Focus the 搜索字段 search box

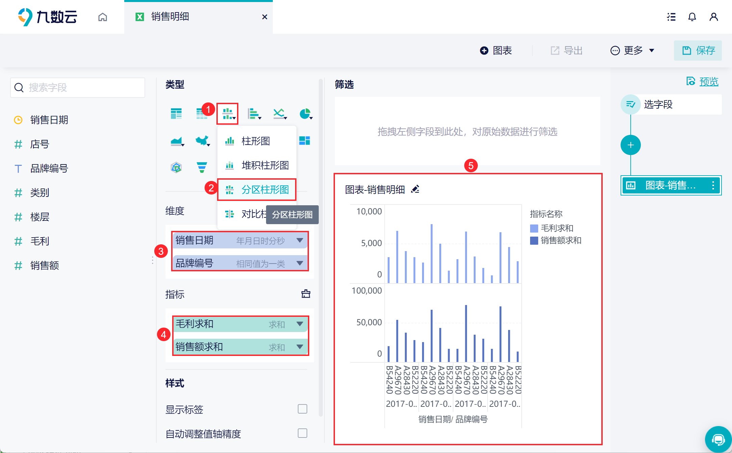coord(78,88)
